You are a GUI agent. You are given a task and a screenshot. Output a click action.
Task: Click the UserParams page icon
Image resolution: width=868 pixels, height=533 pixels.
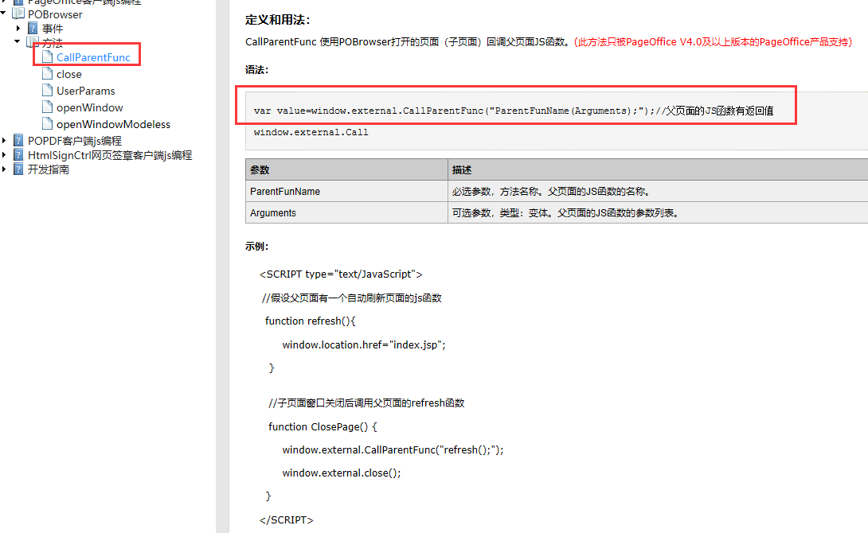[48, 90]
